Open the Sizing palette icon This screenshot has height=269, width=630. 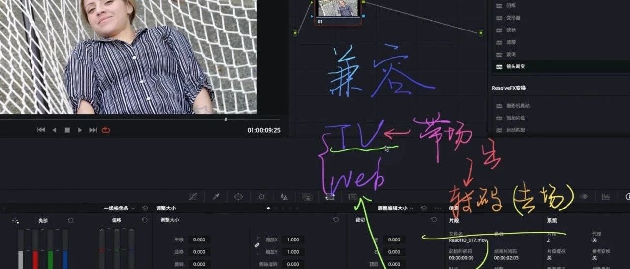tap(330, 197)
